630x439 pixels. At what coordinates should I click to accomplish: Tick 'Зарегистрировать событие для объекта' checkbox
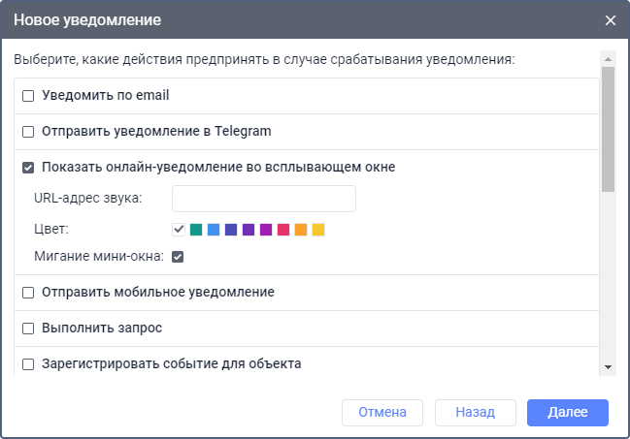coord(28,364)
